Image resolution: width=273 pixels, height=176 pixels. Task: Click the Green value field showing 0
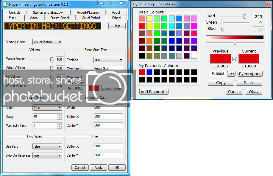coord(258,23)
